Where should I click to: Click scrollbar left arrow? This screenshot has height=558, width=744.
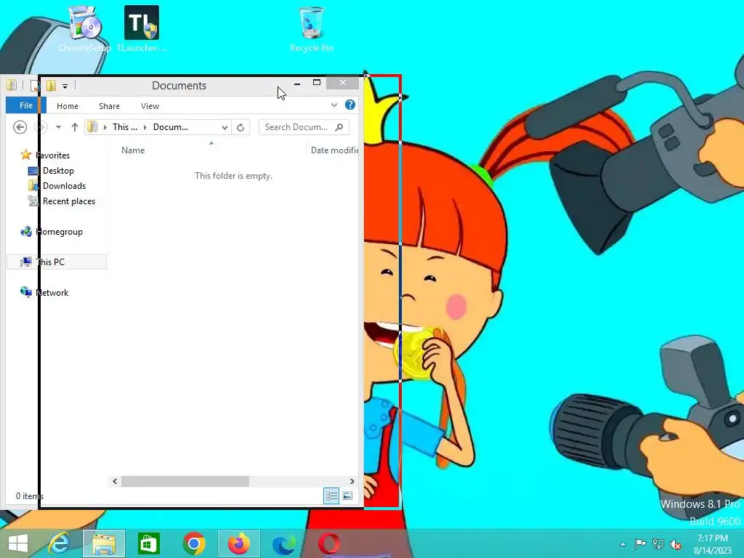click(x=115, y=481)
